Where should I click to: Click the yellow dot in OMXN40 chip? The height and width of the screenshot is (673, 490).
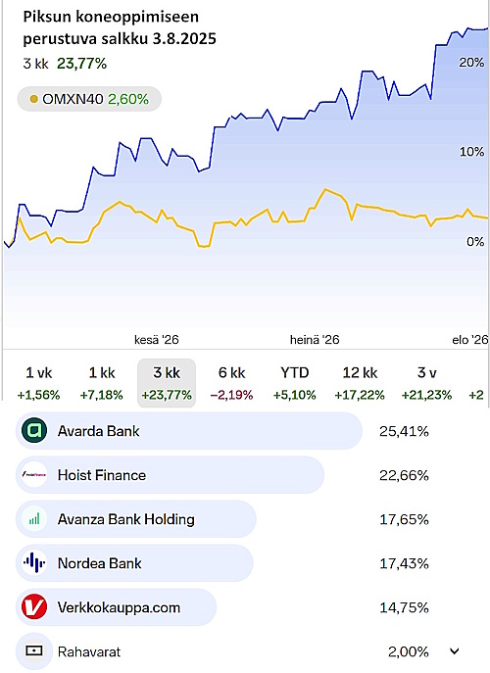click(x=34, y=100)
